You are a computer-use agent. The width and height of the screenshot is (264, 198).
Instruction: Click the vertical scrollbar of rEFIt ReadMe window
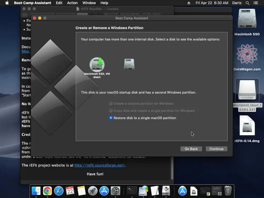pos(172,168)
